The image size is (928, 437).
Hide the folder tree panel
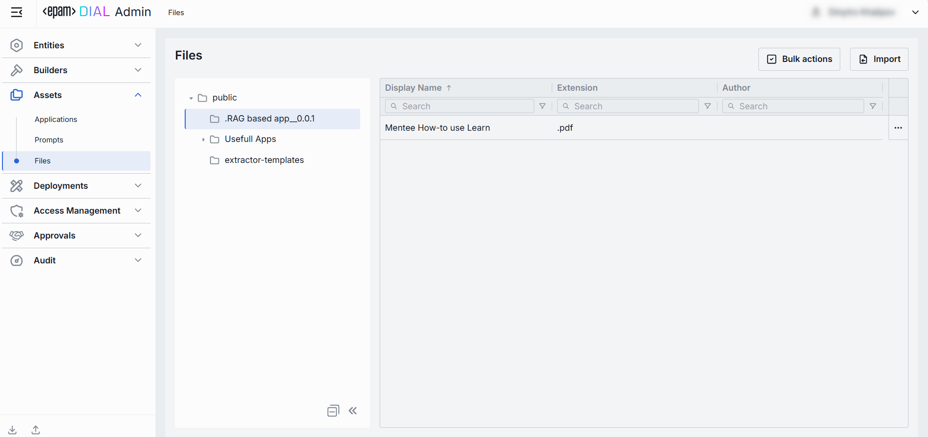(x=353, y=411)
